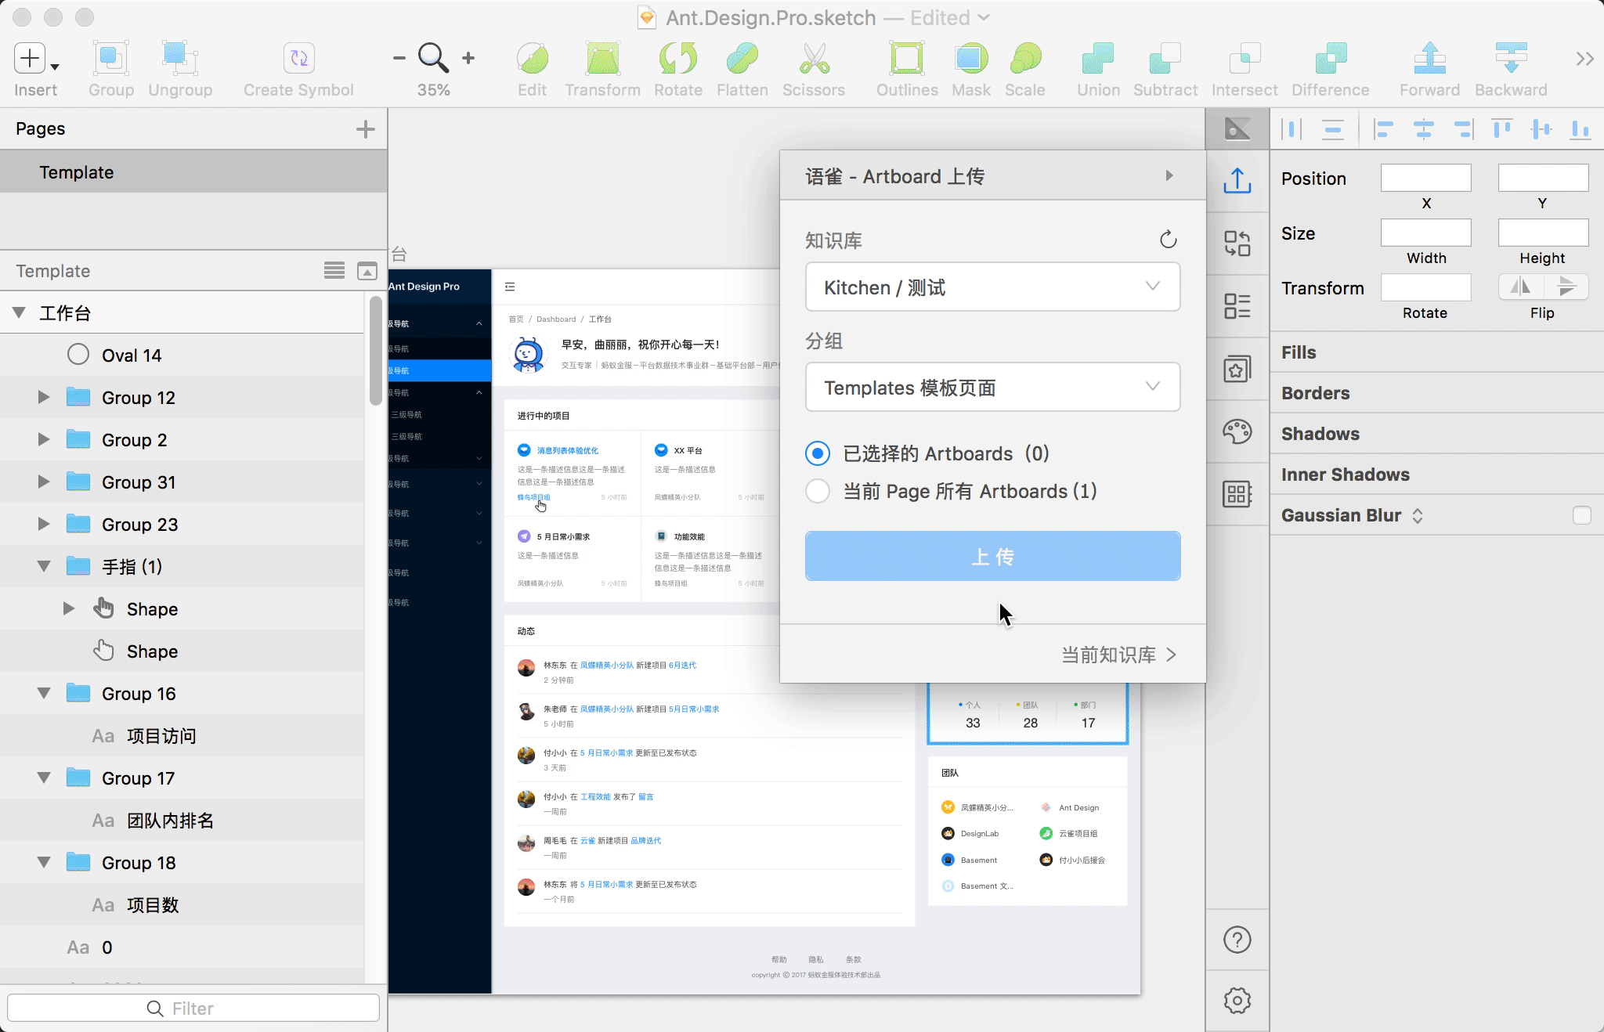Select 已选择的 Artboards radio option

point(818,453)
